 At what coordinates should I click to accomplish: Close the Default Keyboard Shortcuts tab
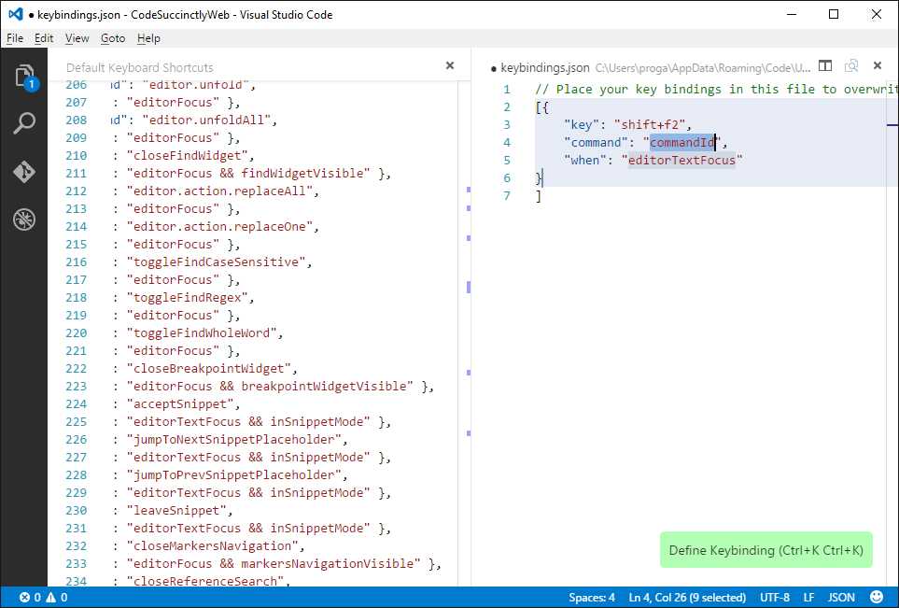point(450,65)
